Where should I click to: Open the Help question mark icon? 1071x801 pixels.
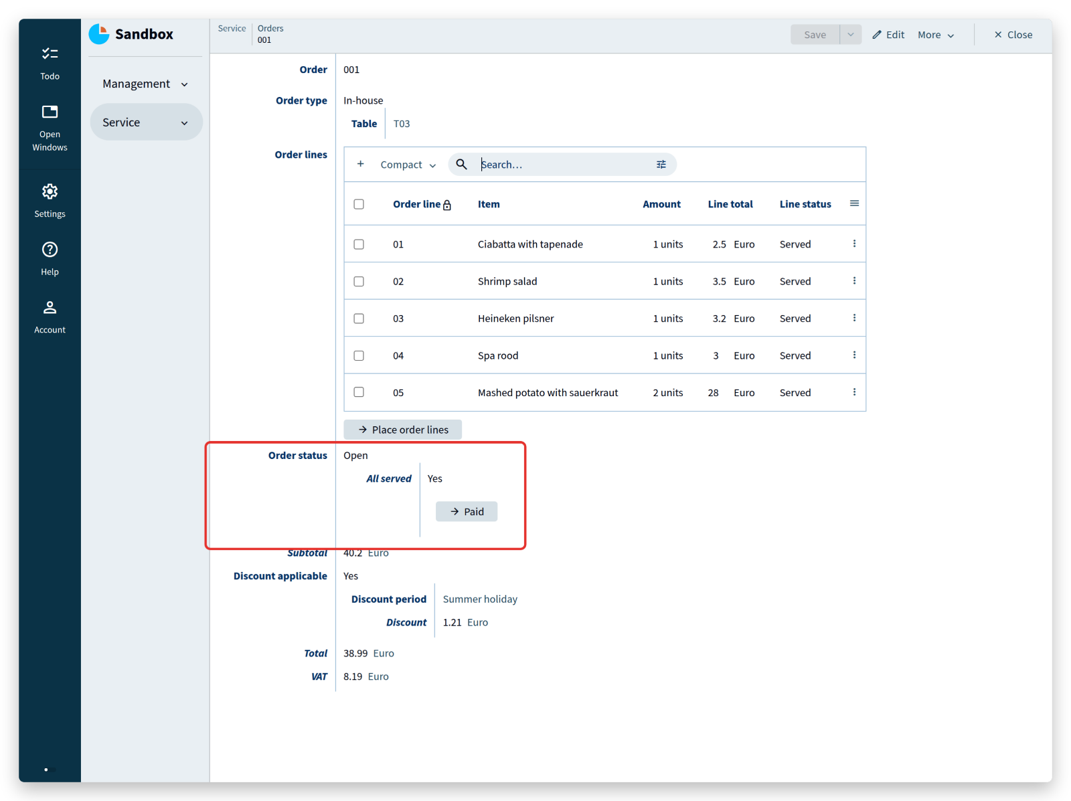click(50, 250)
